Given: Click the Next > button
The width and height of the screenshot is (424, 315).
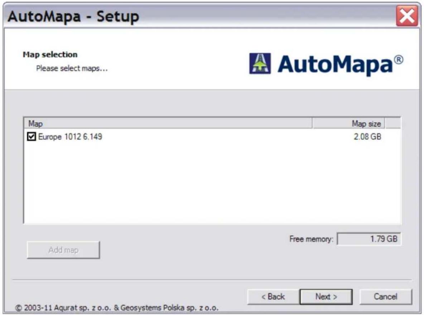Looking at the screenshot, I should tap(326, 297).
